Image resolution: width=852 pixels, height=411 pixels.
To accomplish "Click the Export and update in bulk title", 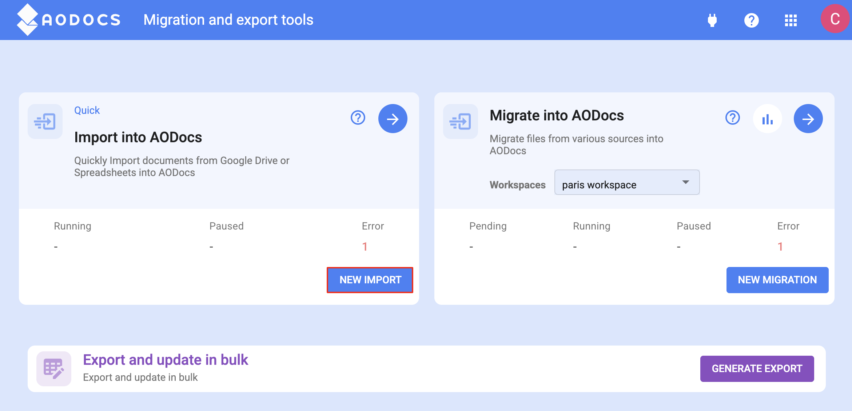I will tap(166, 360).
